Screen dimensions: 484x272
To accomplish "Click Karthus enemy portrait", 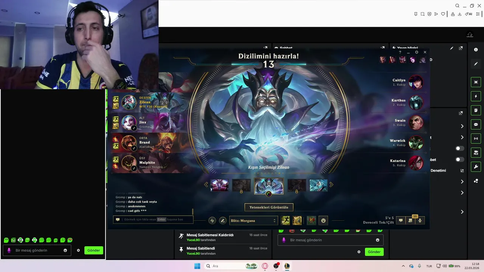I will [416, 102].
